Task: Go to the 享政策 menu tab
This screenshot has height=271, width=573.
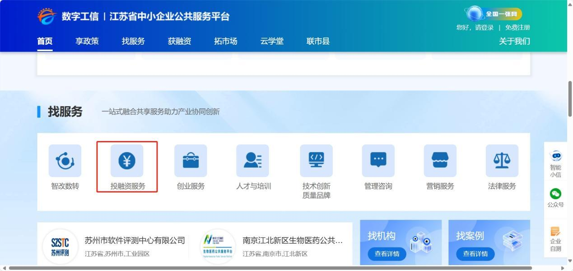Action: pyautogui.click(x=87, y=41)
